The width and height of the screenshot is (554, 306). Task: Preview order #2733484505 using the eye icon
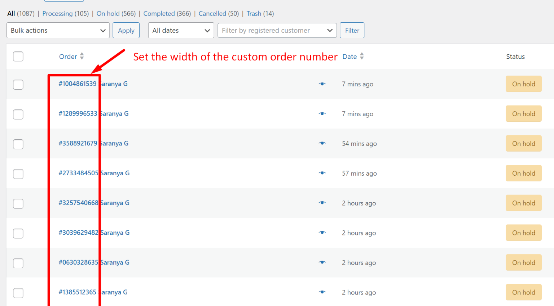pyautogui.click(x=322, y=173)
